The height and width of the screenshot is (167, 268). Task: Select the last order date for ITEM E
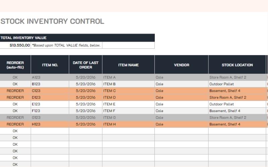pos(85,104)
